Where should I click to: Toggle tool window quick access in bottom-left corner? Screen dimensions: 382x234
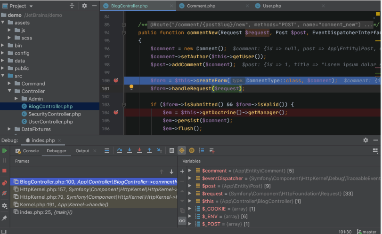click(x=4, y=232)
